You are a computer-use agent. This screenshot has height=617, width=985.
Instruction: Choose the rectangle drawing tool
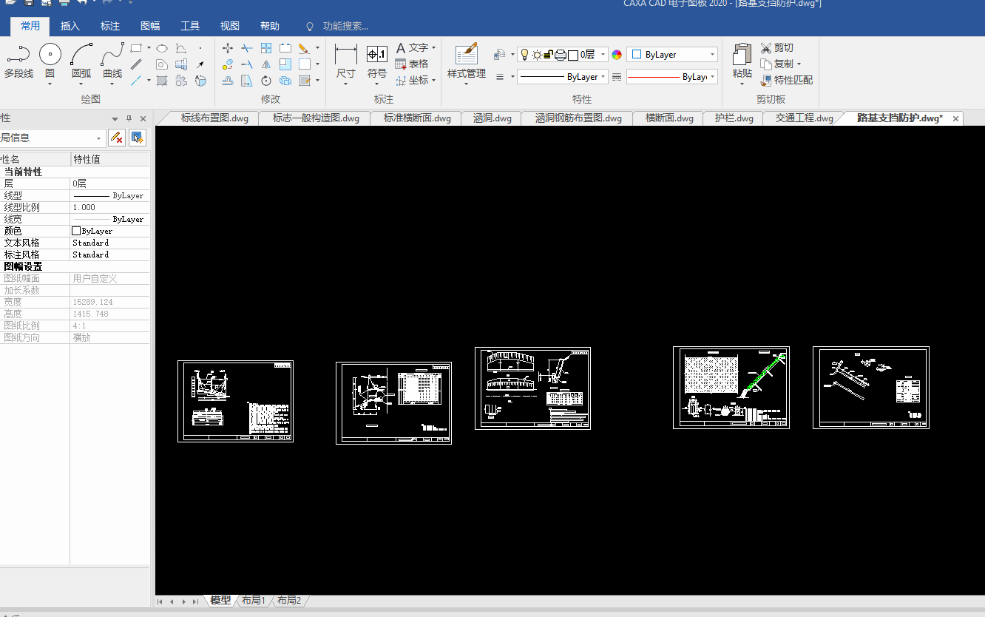coord(136,48)
